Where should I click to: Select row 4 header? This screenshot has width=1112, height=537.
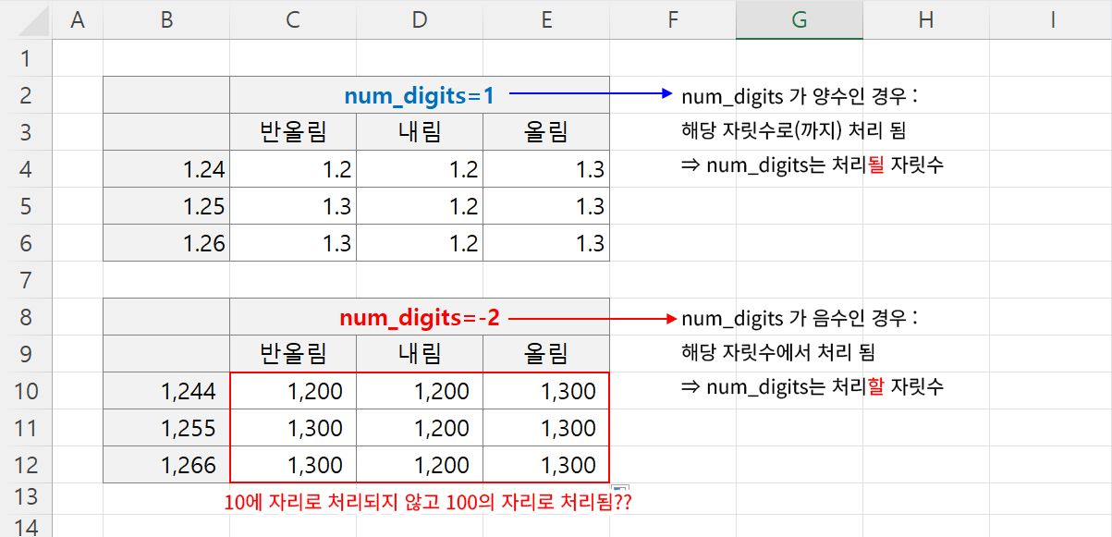26,169
